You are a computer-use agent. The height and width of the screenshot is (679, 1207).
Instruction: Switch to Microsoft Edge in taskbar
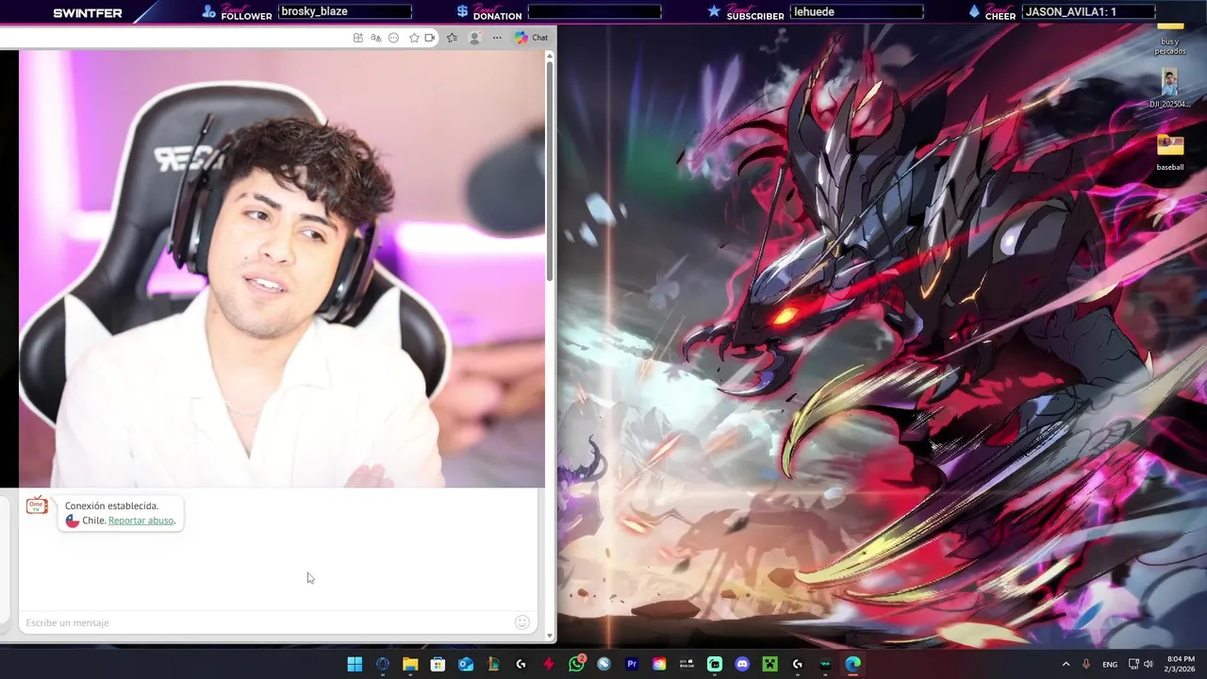(x=852, y=664)
